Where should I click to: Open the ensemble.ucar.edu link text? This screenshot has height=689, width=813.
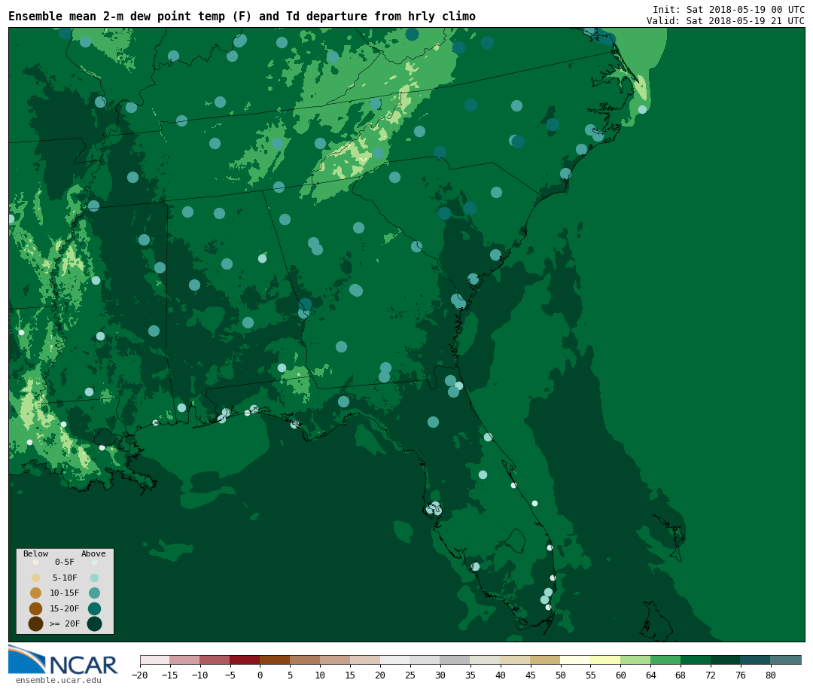point(59,680)
